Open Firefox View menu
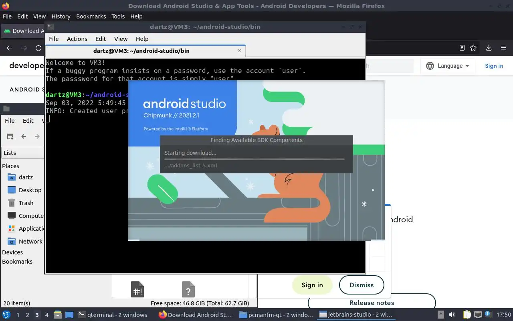513x321 pixels. [x=39, y=16]
